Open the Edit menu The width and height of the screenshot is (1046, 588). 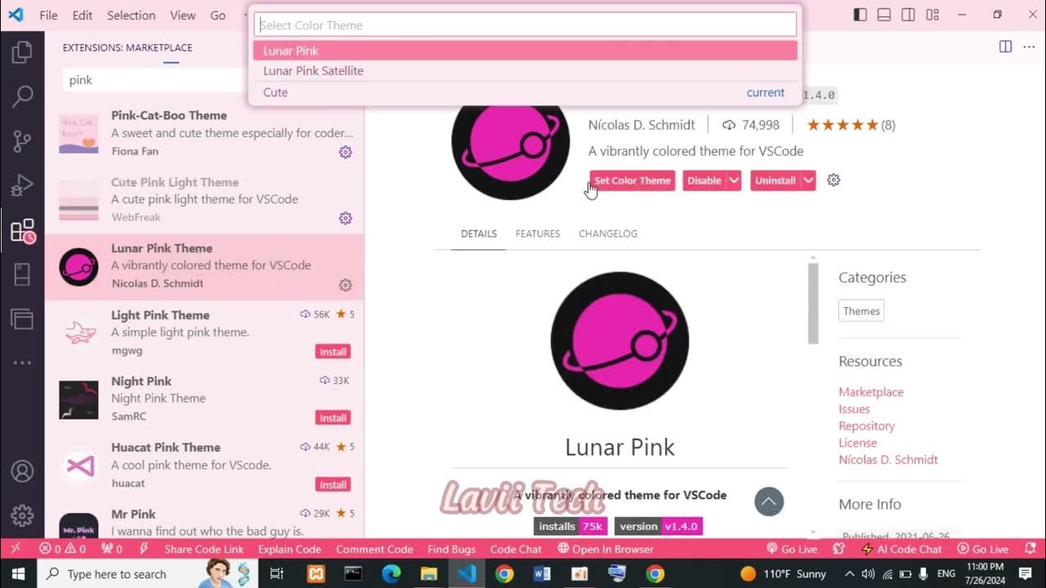point(82,16)
